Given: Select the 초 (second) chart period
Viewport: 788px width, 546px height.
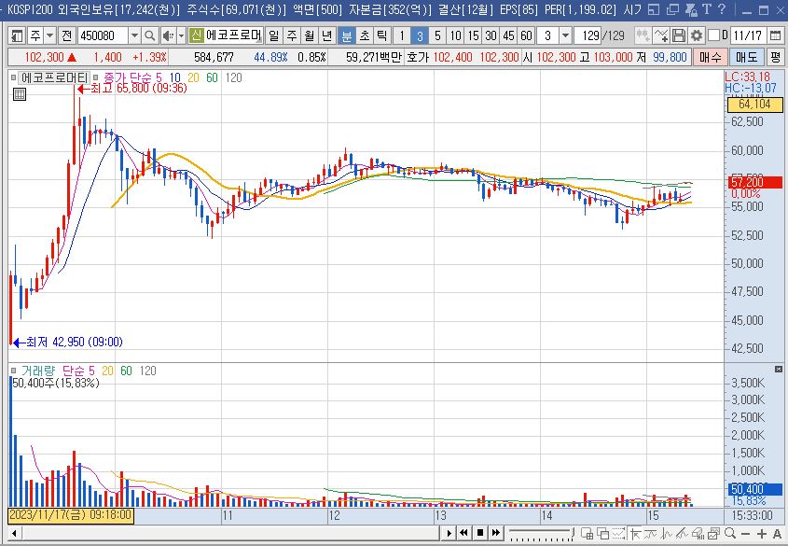Looking at the screenshot, I should click(x=365, y=35).
